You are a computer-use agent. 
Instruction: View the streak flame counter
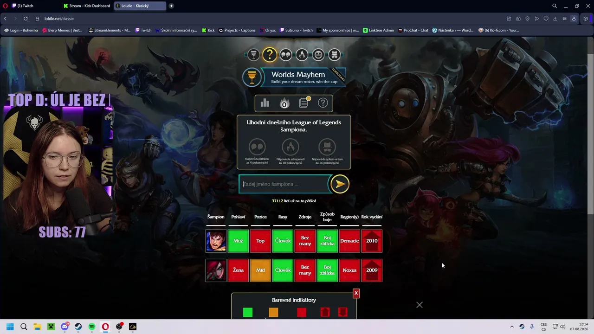point(284,103)
